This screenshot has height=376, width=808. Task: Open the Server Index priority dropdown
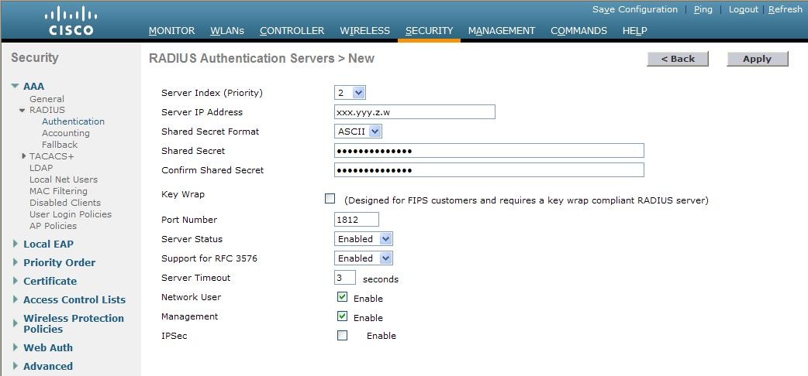click(x=350, y=93)
